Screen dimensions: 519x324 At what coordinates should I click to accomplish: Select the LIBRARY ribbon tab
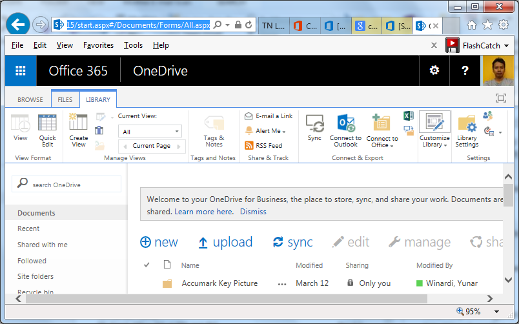pyautogui.click(x=98, y=99)
